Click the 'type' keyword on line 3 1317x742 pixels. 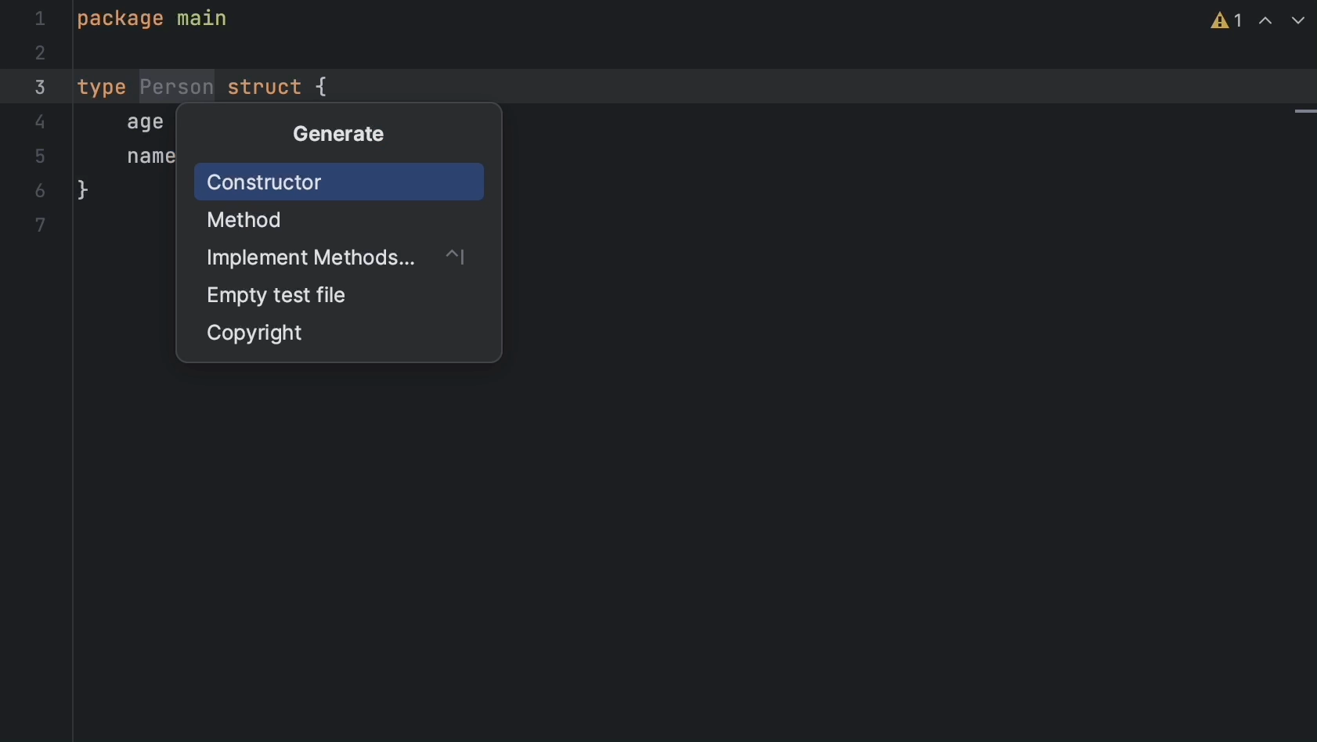click(x=102, y=87)
